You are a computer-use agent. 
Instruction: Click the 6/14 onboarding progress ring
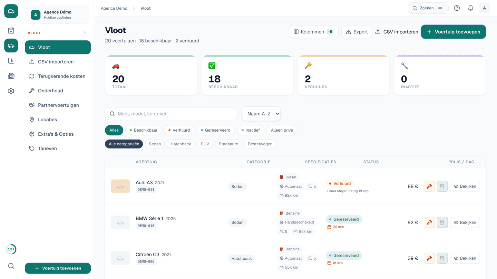(x=11, y=249)
